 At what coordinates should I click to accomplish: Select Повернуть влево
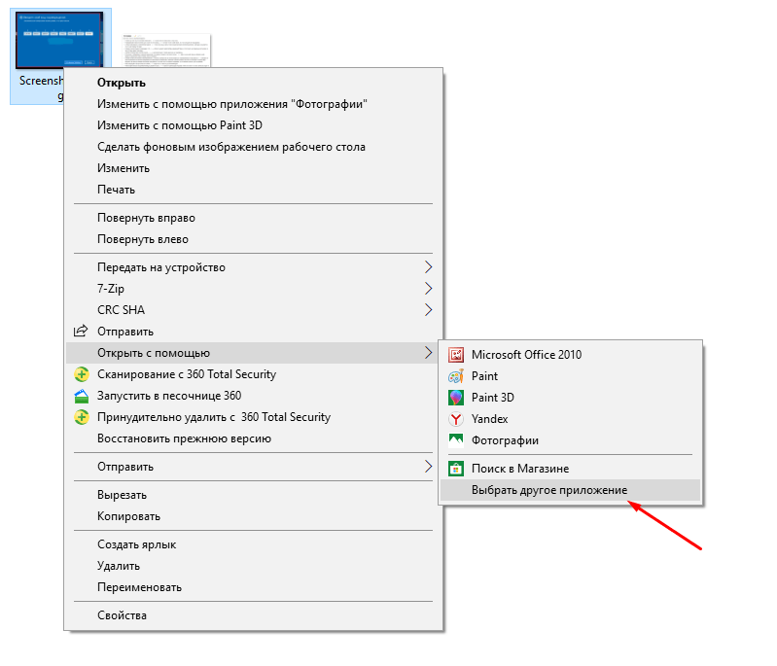(x=253, y=239)
